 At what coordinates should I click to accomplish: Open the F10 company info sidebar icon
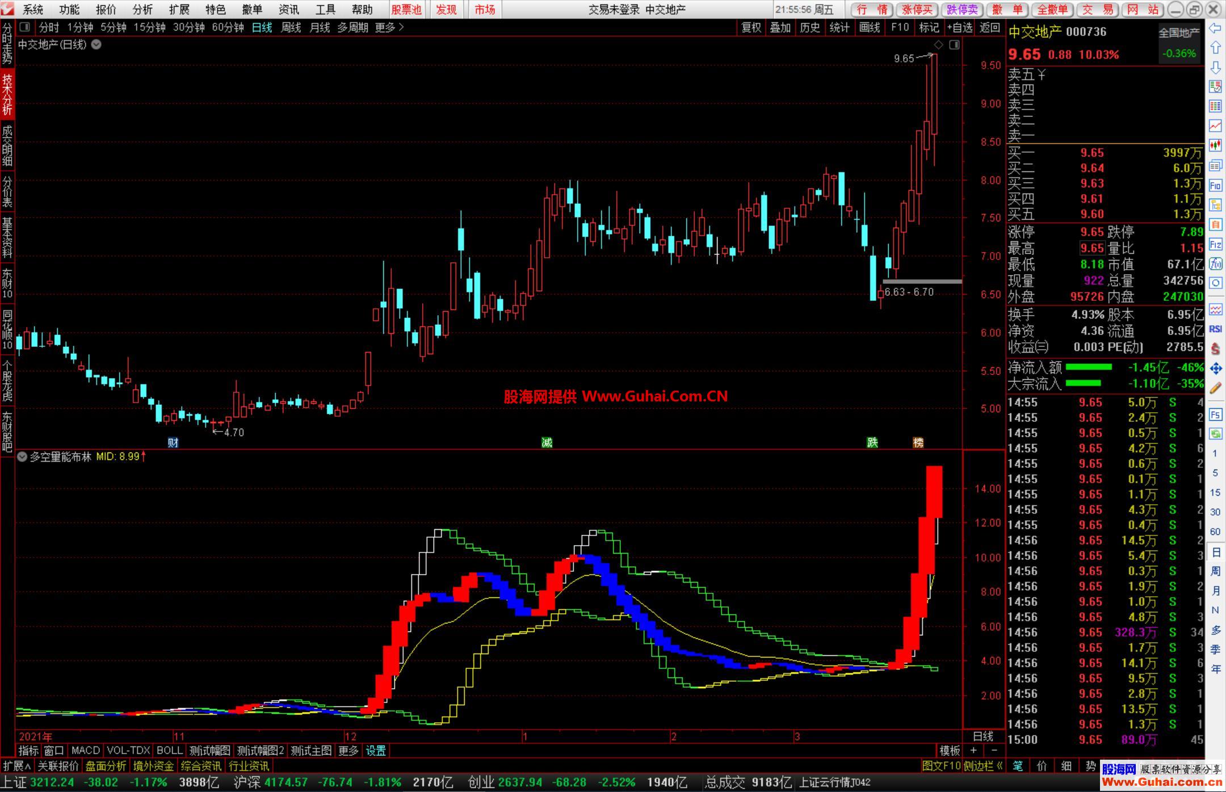point(1215,185)
